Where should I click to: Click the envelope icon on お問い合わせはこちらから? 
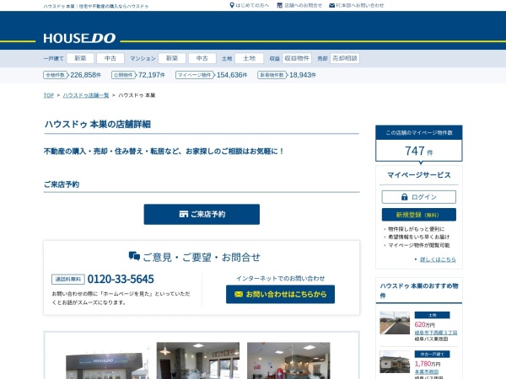(x=239, y=294)
